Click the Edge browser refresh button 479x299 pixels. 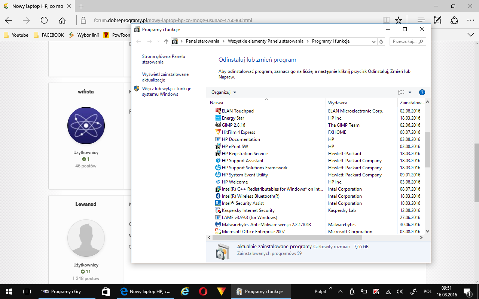pyautogui.click(x=44, y=20)
